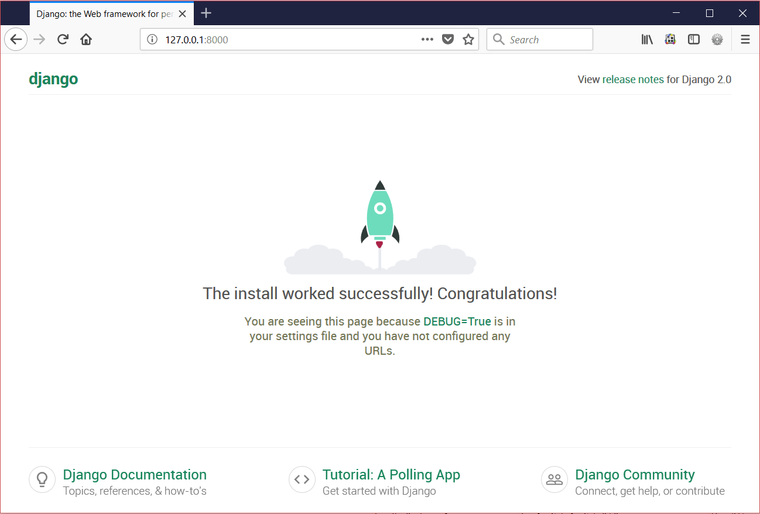Toggle the browser sidebar
The image size is (760, 514).
click(x=694, y=39)
